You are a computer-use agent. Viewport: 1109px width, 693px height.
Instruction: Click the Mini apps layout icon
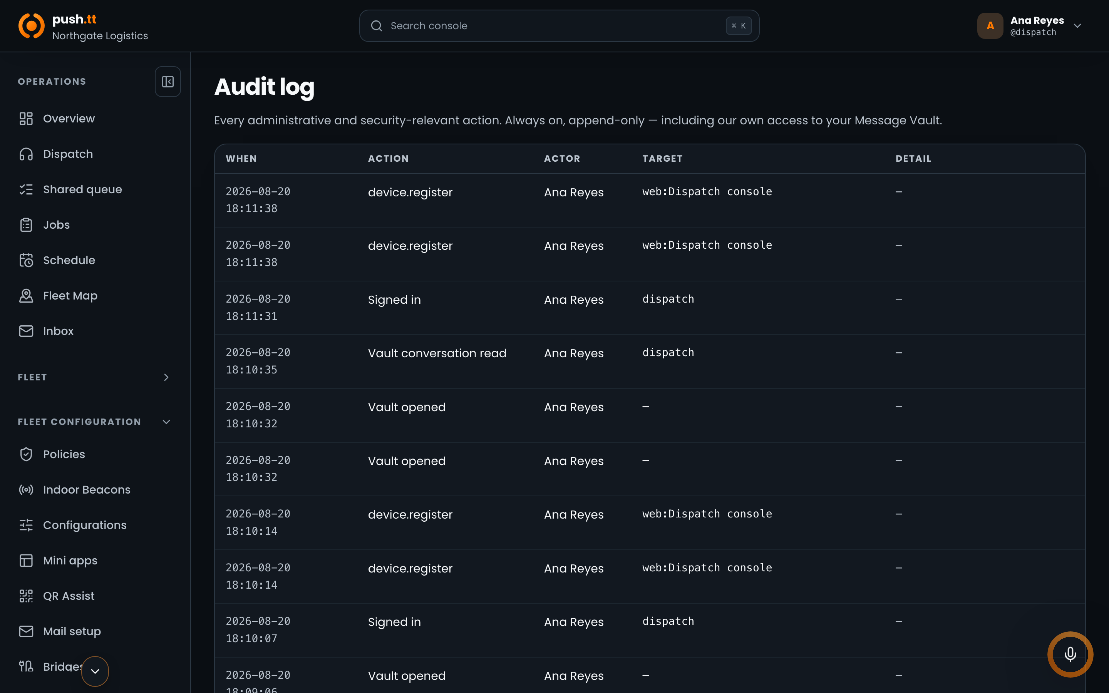coord(26,561)
